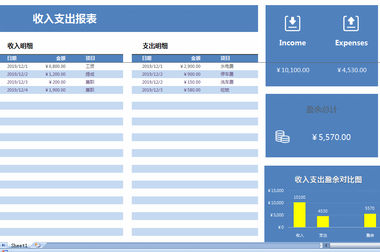Click the insert new worksheet icon

click(x=37, y=245)
